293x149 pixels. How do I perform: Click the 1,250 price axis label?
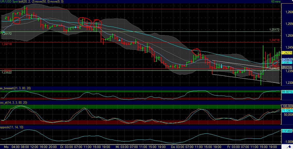[x=289, y=36]
